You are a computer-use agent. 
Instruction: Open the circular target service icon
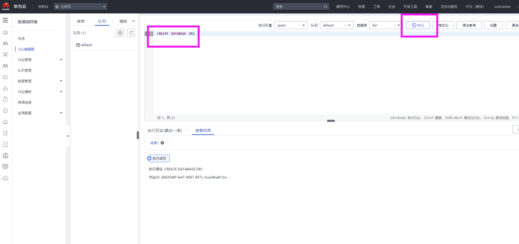click(5, 155)
